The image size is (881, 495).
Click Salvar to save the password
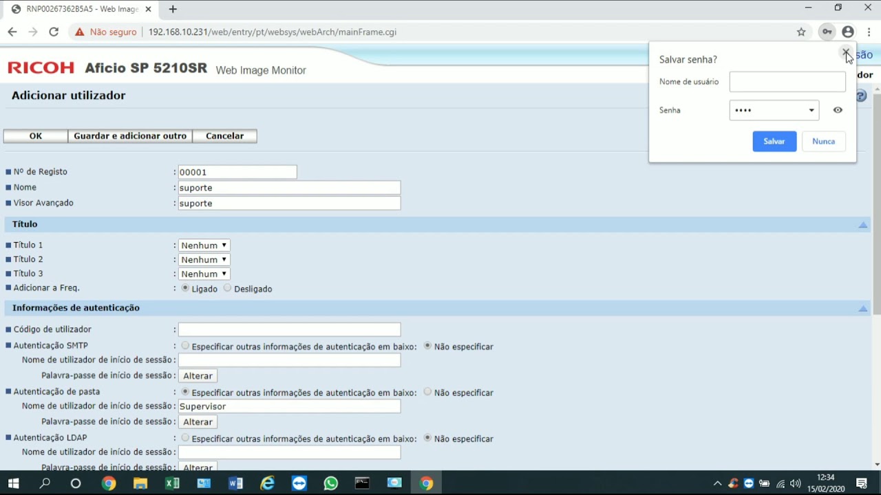774,142
